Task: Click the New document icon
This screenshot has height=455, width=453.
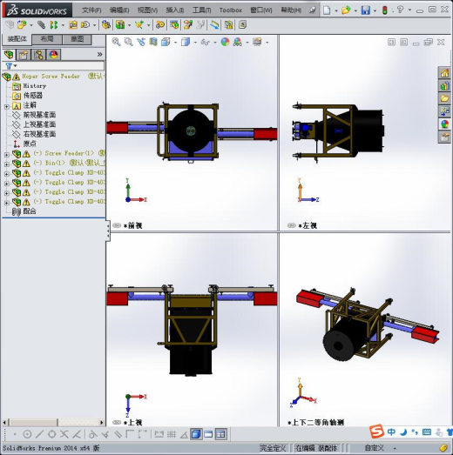Action: [x=327, y=10]
